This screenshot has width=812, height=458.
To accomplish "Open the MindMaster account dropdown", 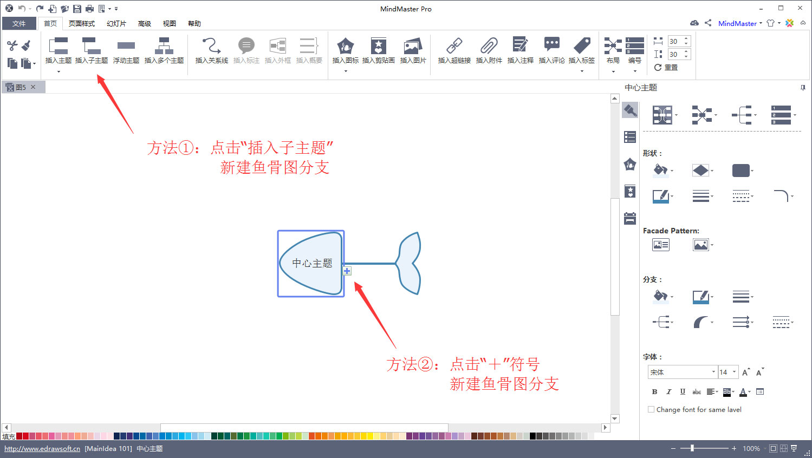I will tap(761, 23).
